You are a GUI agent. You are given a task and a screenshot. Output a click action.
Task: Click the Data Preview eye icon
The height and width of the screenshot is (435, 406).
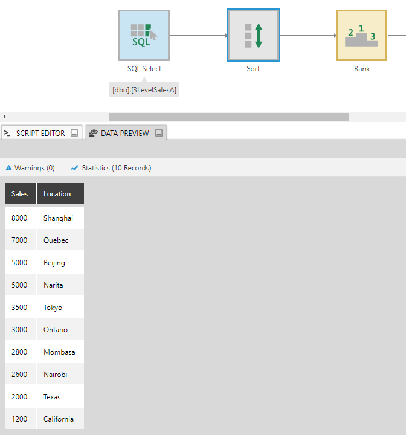click(92, 134)
